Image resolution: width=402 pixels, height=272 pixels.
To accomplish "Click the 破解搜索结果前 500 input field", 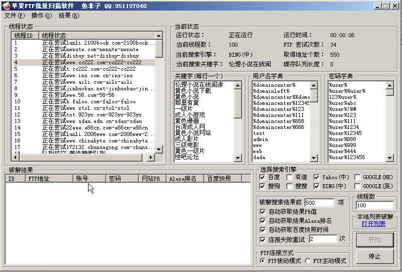I will tap(319, 203).
